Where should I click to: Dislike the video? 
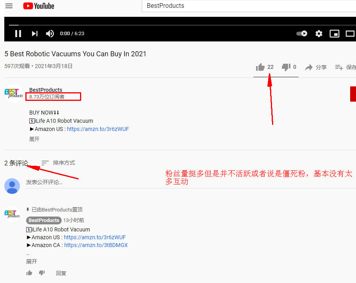[289, 67]
